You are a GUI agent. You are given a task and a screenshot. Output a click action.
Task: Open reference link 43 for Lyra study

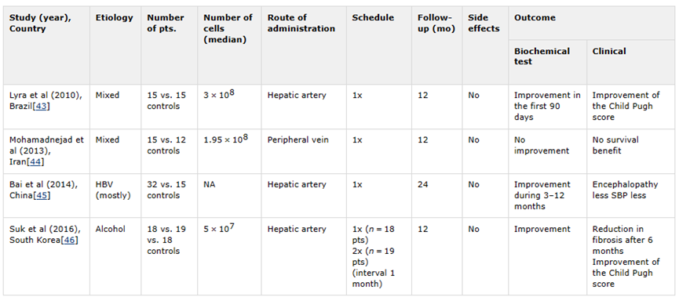click(41, 107)
